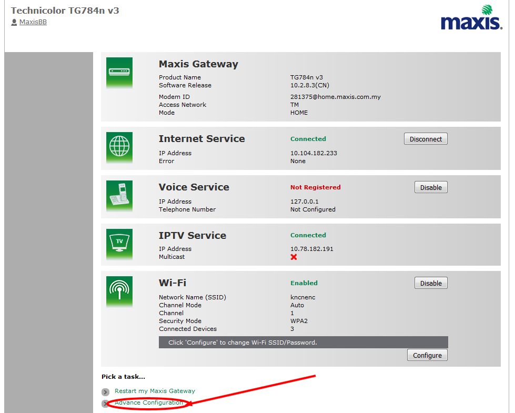Select the IPTV IP address 10.78.182.191

pyautogui.click(x=312, y=249)
